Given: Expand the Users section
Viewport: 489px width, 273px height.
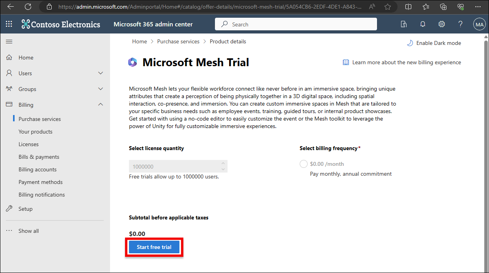Looking at the screenshot, I should pos(101,73).
